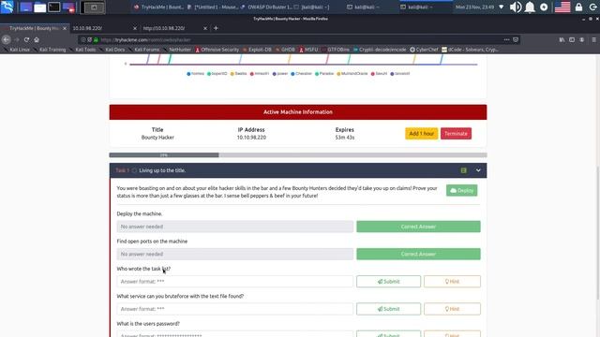Open notifications bell in system tray
The height and width of the screenshot is (337, 600).
[530, 7]
